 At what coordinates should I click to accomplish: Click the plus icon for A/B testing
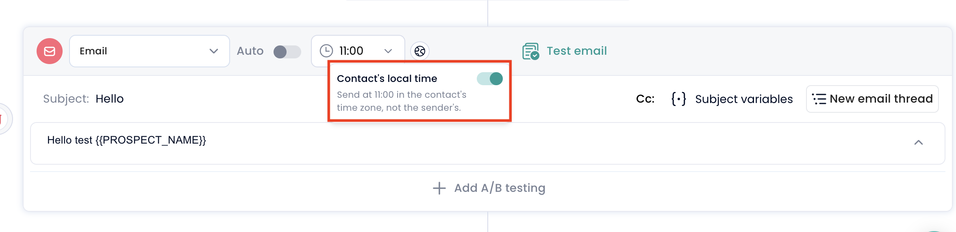coord(439,188)
